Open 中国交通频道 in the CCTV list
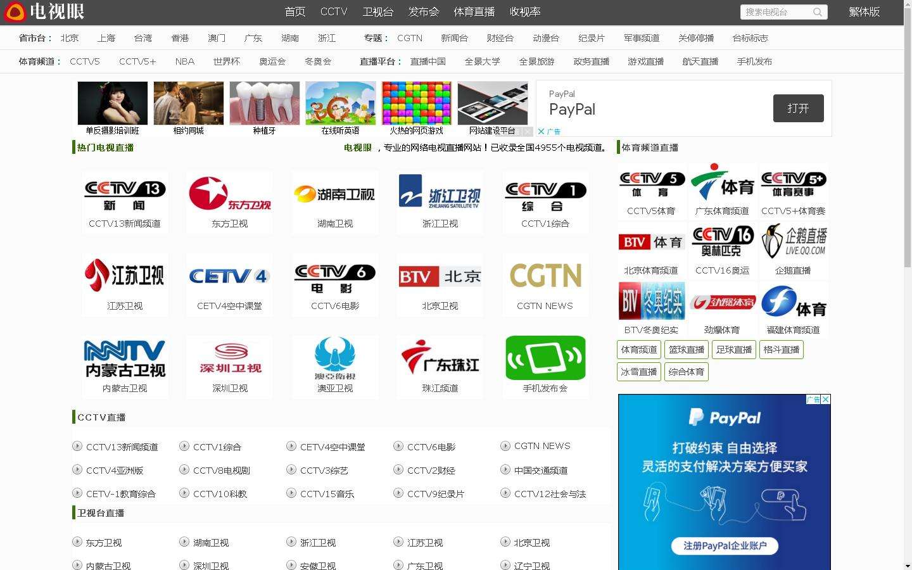Image resolution: width=912 pixels, height=570 pixels. click(541, 471)
